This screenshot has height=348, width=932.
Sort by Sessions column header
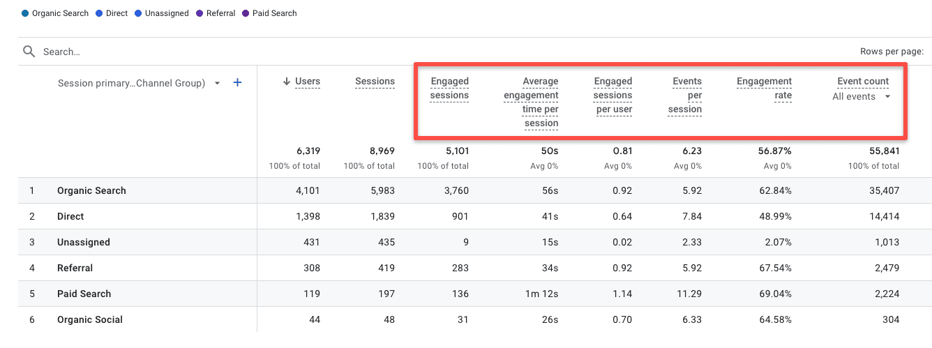pyautogui.click(x=375, y=82)
